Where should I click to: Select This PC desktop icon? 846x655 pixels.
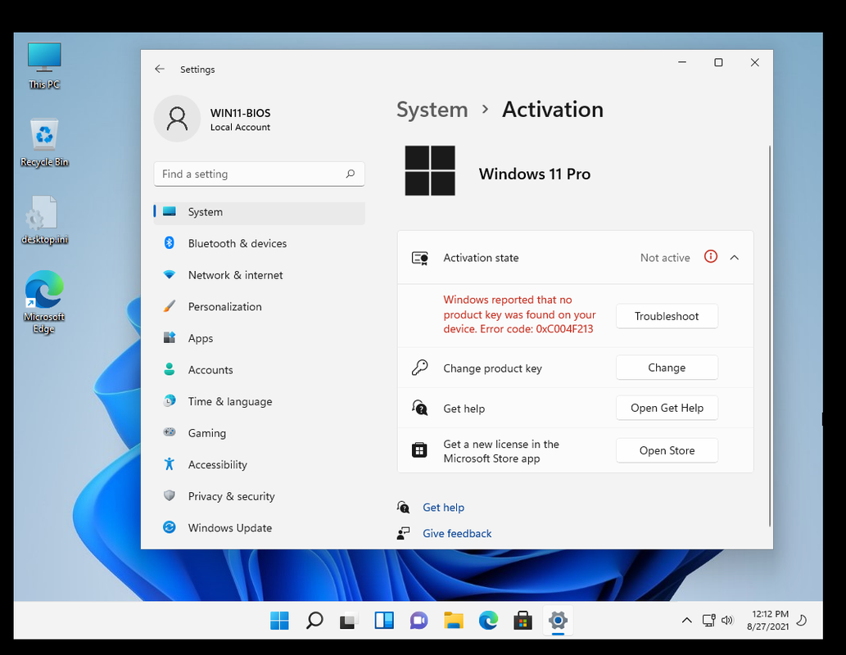44,65
